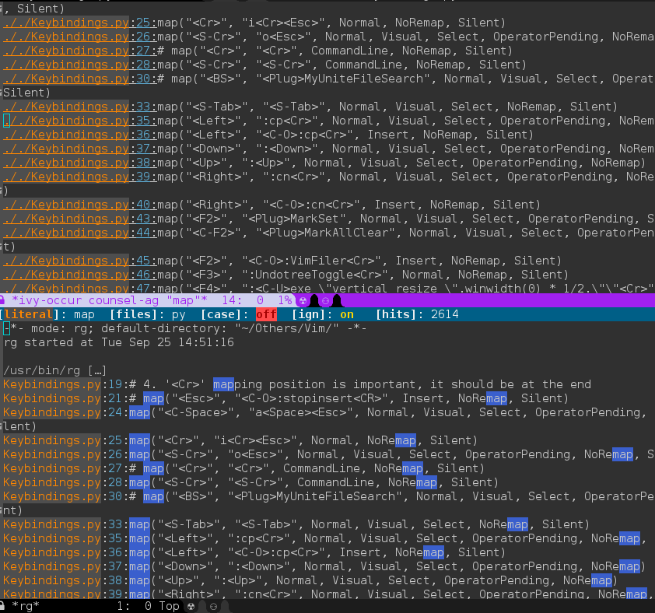Select the *ivy-occur counsel-ag "map"* buffer name
The height and width of the screenshot is (613, 655).
109,299
